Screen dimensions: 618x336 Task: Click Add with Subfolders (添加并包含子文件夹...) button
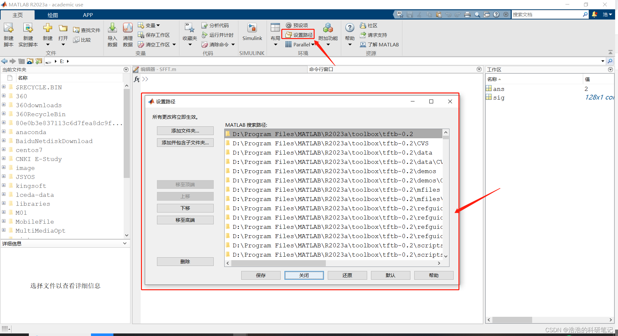(185, 142)
